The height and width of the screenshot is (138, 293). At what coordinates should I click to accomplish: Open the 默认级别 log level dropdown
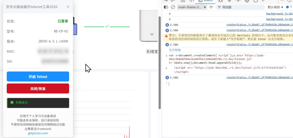[275, 7]
